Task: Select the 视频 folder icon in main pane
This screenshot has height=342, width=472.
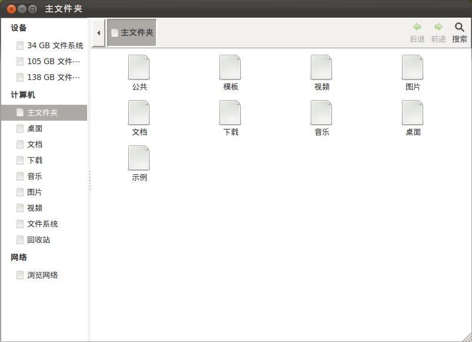Action: (x=321, y=67)
